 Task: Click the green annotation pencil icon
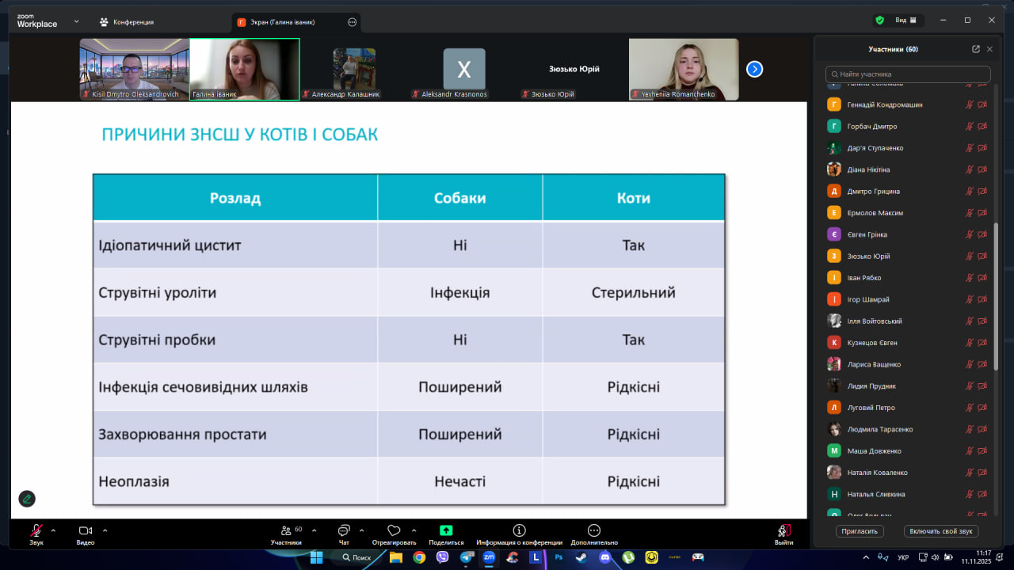click(27, 499)
